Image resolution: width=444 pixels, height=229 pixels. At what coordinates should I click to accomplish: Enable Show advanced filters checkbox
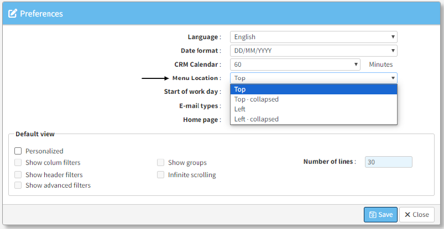pos(18,185)
